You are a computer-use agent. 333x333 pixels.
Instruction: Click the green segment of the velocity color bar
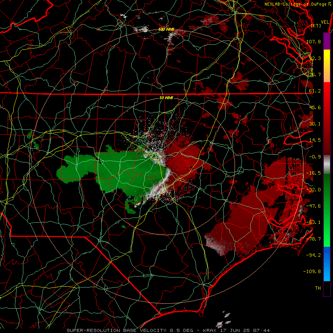[327, 210]
